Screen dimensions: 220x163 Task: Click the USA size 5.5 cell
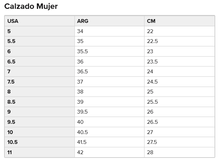pos(11,41)
